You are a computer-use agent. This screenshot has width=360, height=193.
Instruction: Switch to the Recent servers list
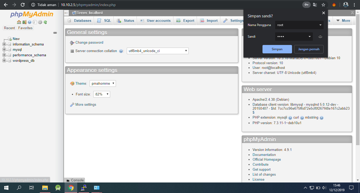[9, 28]
